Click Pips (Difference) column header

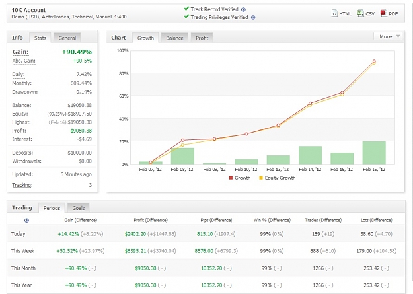click(216, 220)
